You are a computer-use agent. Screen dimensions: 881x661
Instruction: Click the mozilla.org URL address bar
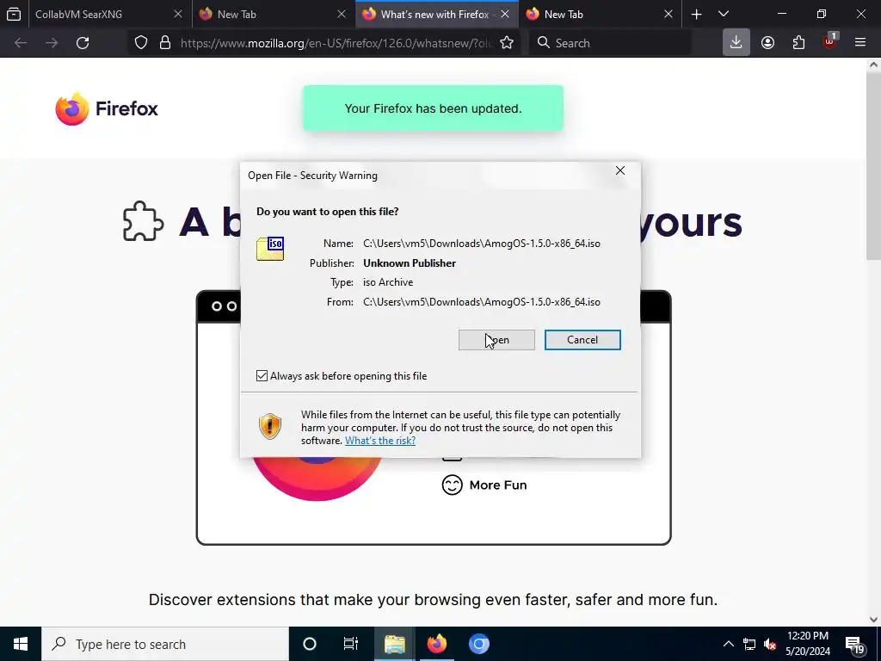click(x=336, y=43)
